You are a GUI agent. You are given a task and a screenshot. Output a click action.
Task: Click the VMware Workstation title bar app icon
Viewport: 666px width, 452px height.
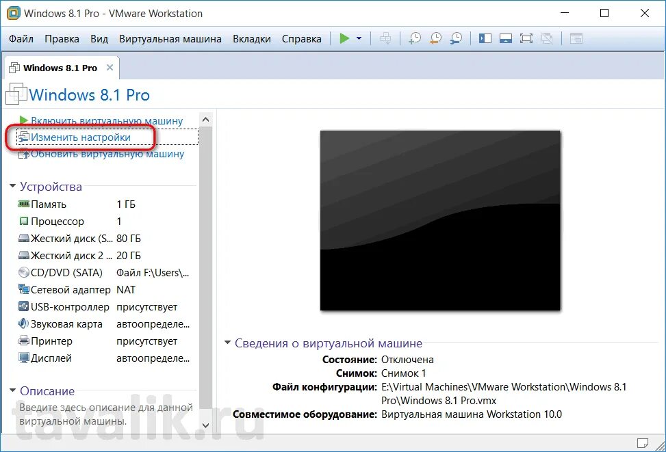(x=13, y=13)
